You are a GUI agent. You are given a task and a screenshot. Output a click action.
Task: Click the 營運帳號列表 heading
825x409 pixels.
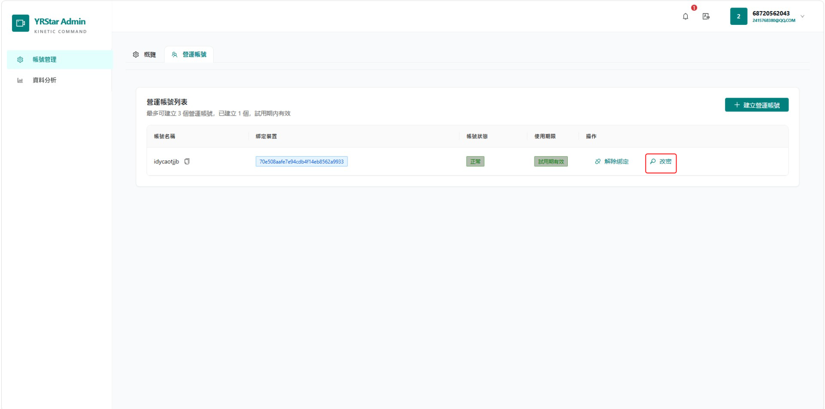click(167, 102)
